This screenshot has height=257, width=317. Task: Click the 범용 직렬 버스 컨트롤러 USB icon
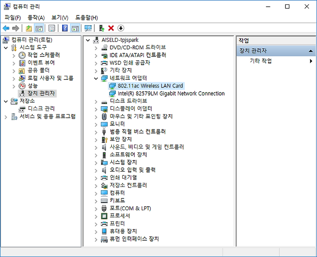click(104, 132)
